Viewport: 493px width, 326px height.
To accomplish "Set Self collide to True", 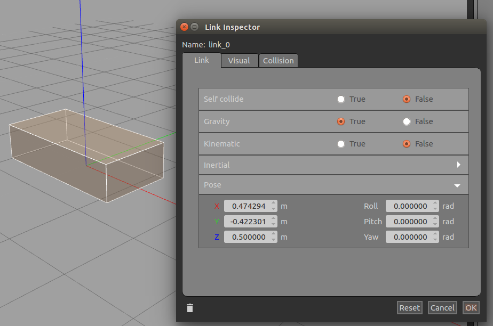I will [341, 99].
